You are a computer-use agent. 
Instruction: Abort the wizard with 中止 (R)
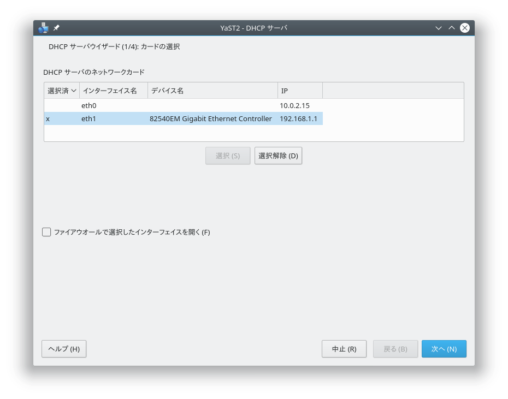[x=344, y=349]
